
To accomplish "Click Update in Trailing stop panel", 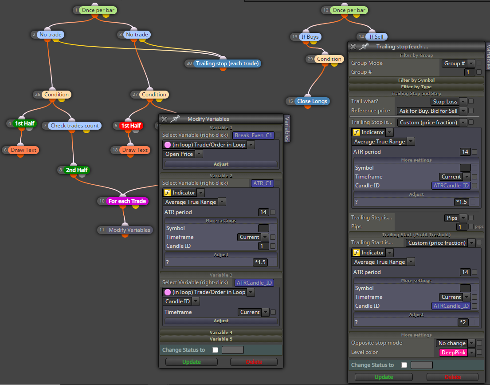I will pos(384,377).
